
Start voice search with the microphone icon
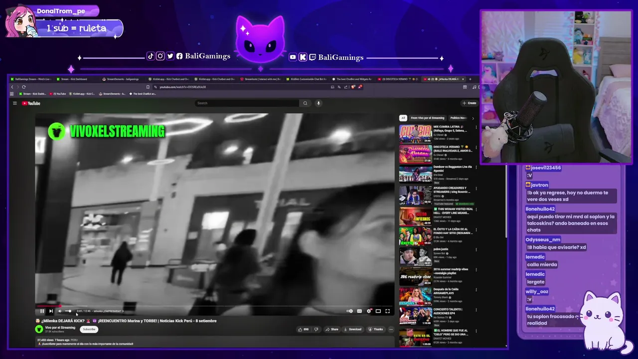319,103
